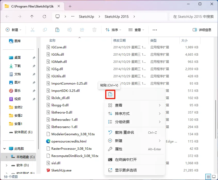Select opensourcecredits.html Edge file icon
The width and height of the screenshot is (218, 180).
pyautogui.click(x=48, y=141)
